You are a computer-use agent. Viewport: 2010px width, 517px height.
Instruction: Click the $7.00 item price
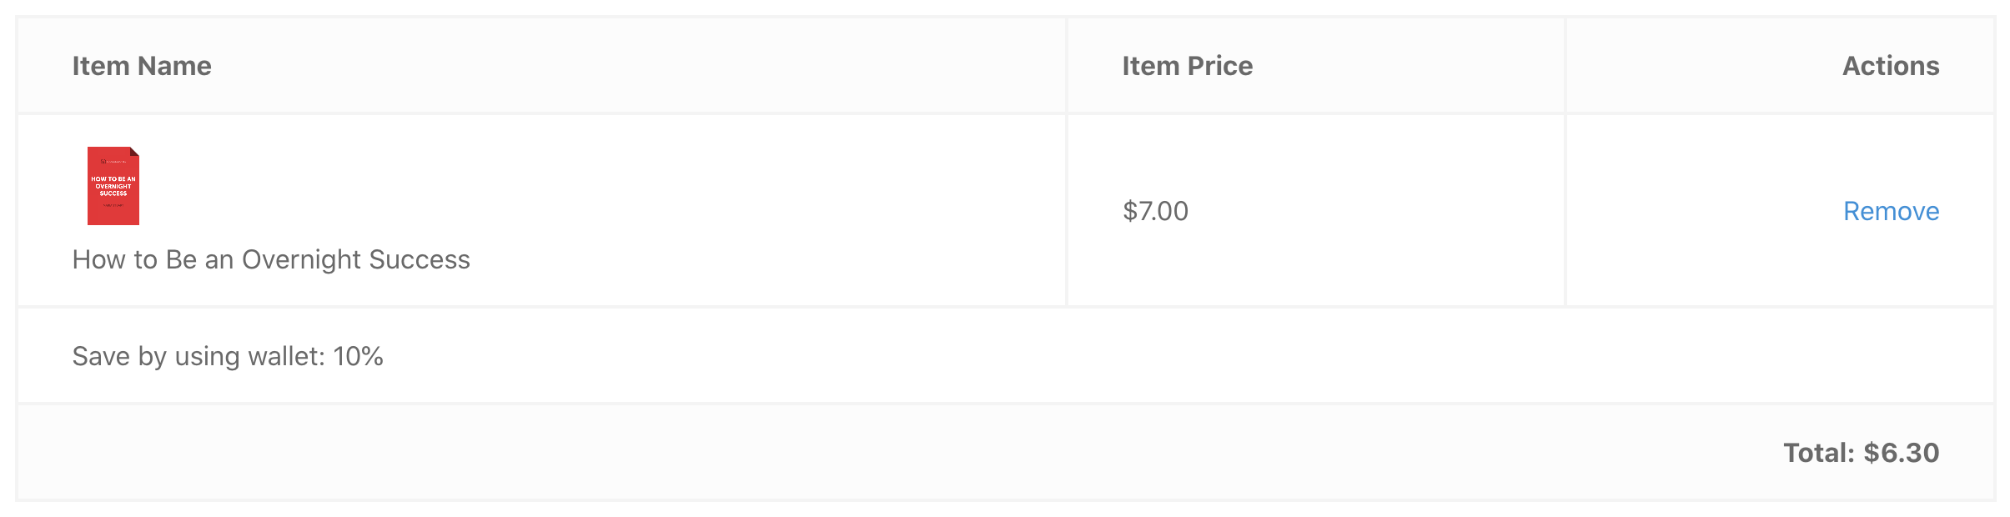1155,211
